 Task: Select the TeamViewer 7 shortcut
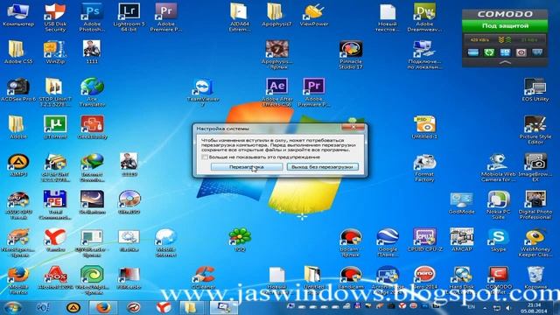pyautogui.click(x=203, y=93)
